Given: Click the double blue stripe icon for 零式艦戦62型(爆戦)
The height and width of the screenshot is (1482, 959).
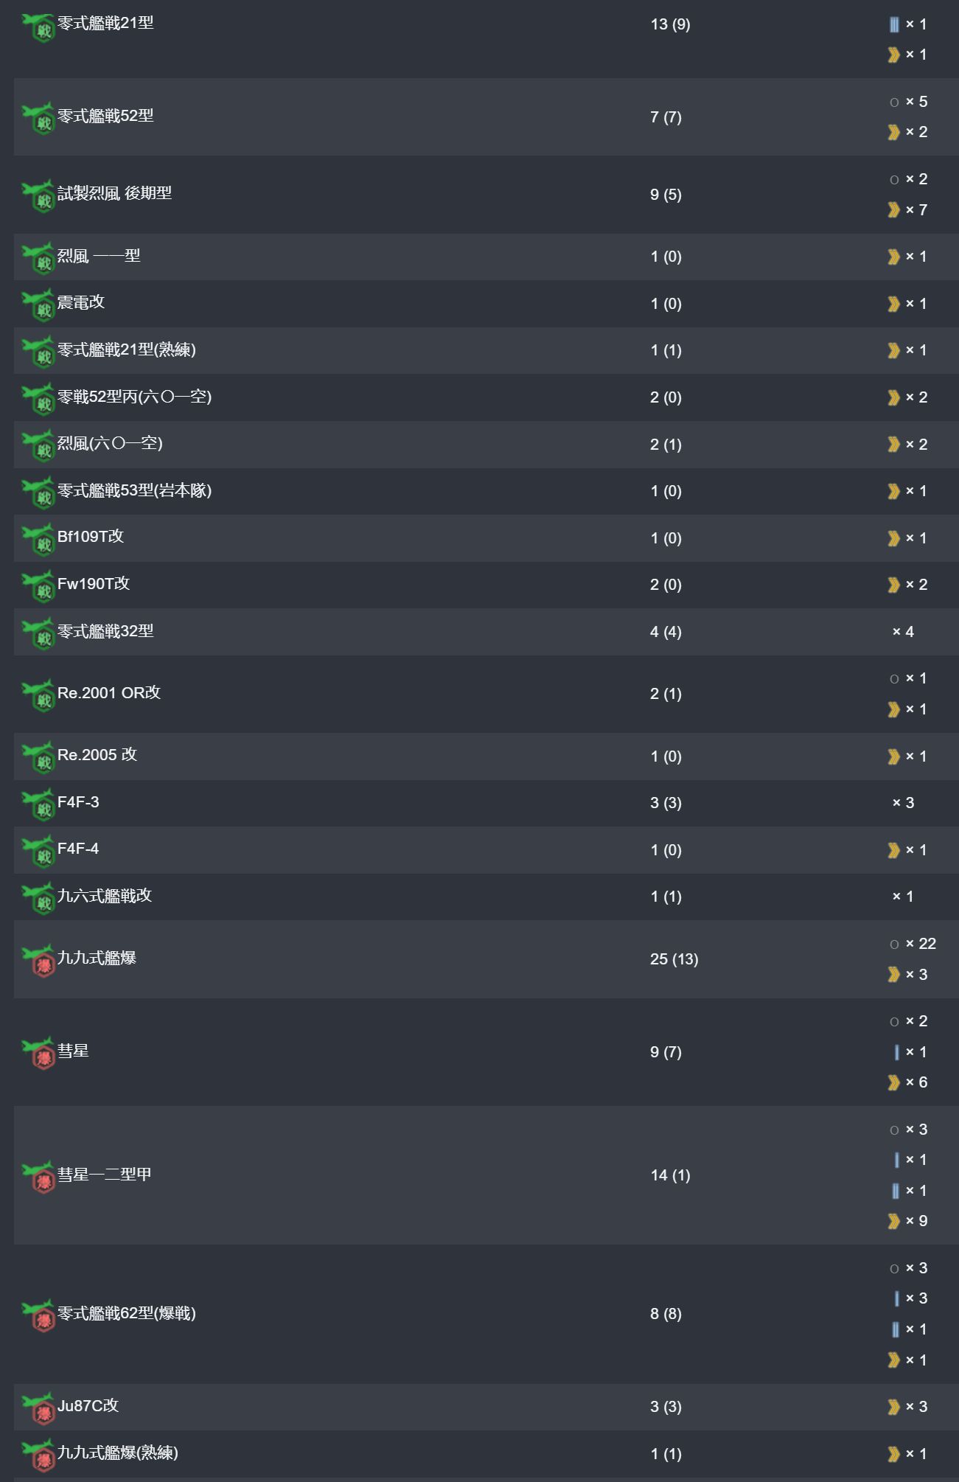Looking at the screenshot, I should [895, 1329].
